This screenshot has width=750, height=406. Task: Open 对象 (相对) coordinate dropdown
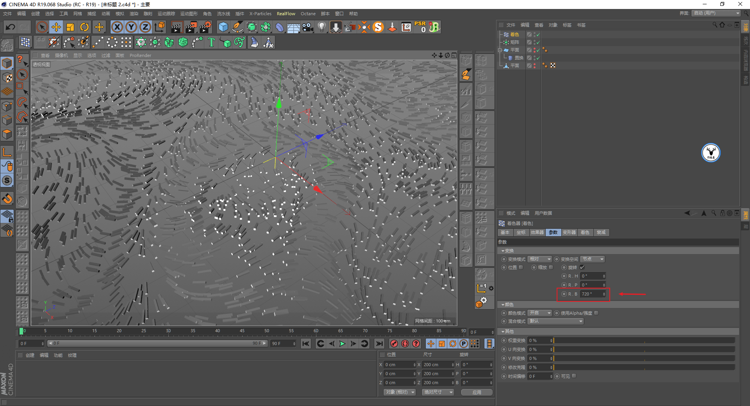tap(399, 392)
